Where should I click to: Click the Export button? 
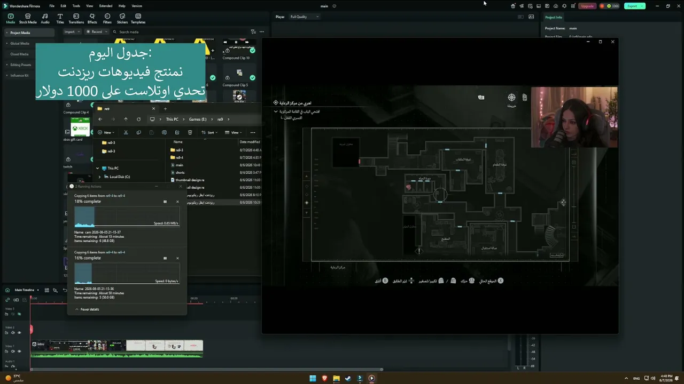pyautogui.click(x=635, y=6)
